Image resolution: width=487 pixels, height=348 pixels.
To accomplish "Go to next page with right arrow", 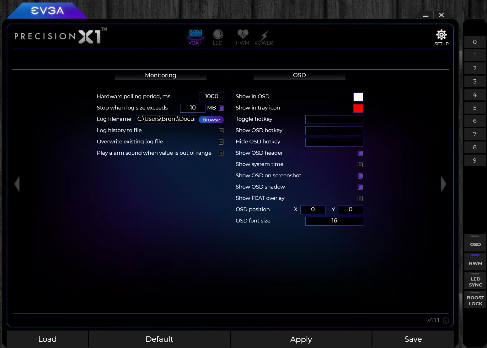I will point(443,184).
